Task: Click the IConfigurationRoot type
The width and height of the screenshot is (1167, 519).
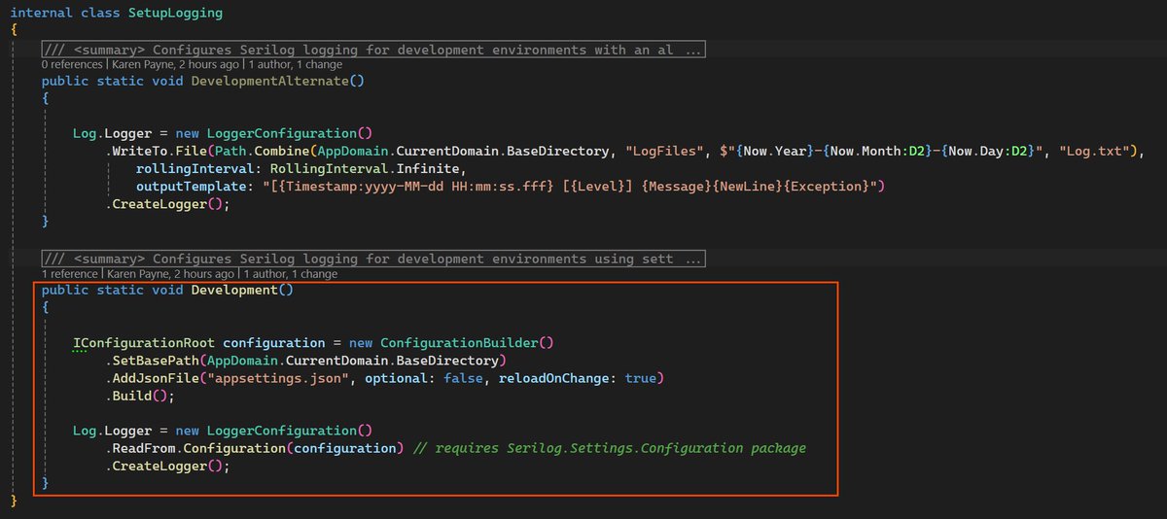Action: coord(144,343)
